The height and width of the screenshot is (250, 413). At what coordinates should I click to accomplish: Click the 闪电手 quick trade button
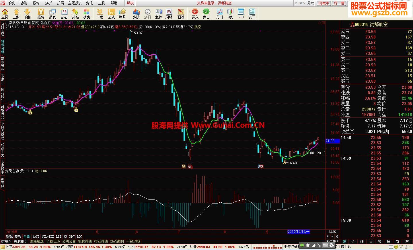tap(324, 3)
